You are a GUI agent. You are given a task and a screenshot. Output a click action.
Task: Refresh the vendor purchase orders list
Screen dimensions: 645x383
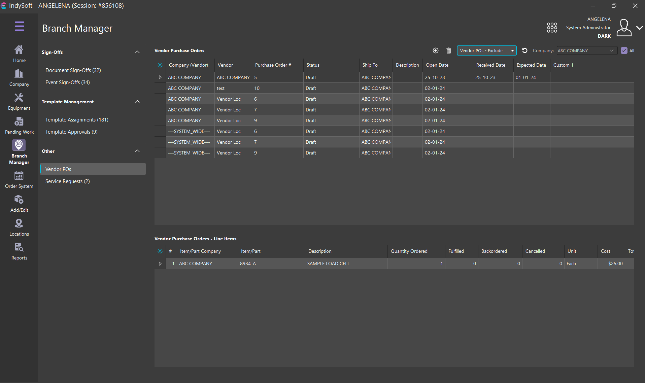(524, 50)
